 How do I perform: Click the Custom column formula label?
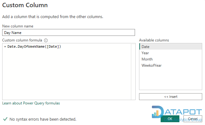(x=22, y=40)
